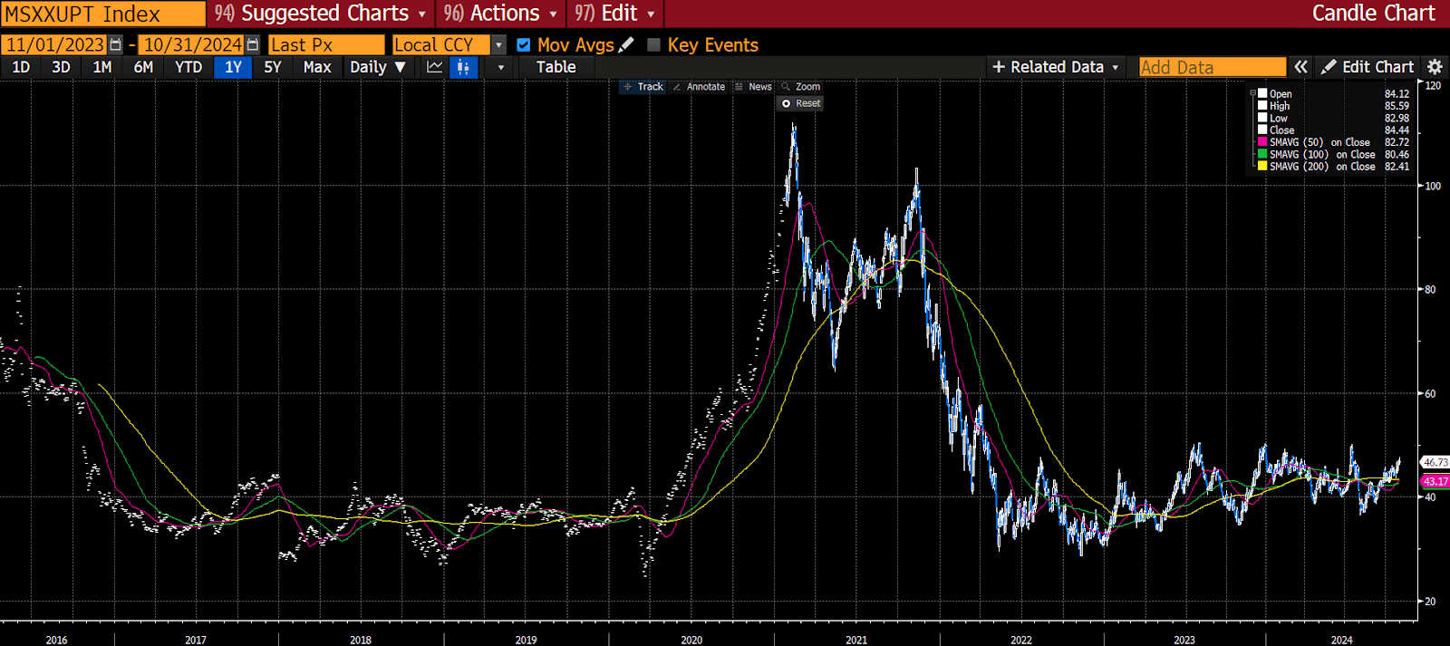Open chart settings gear

1435,67
